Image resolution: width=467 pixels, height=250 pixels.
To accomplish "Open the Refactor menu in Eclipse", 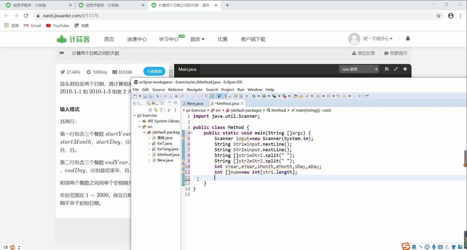I will (x=175, y=89).
